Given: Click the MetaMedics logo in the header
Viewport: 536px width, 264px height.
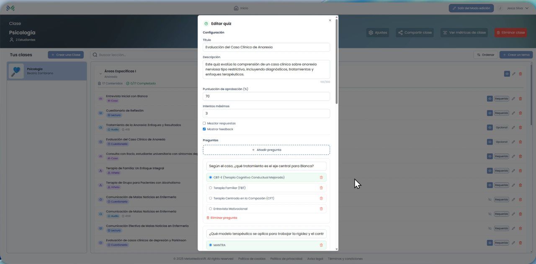Looking at the screenshot, I should tap(10, 8).
